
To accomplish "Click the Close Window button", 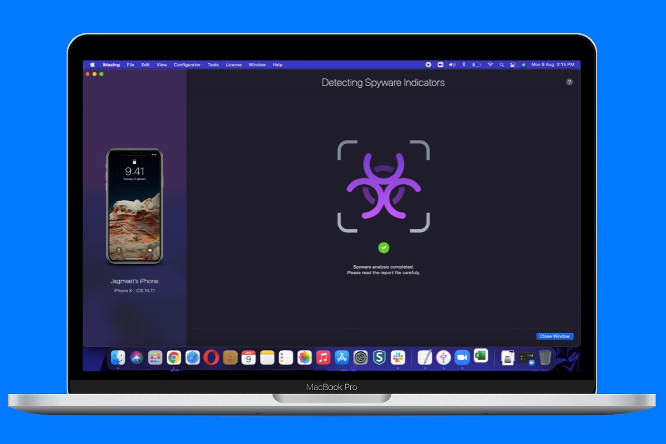I will point(554,336).
